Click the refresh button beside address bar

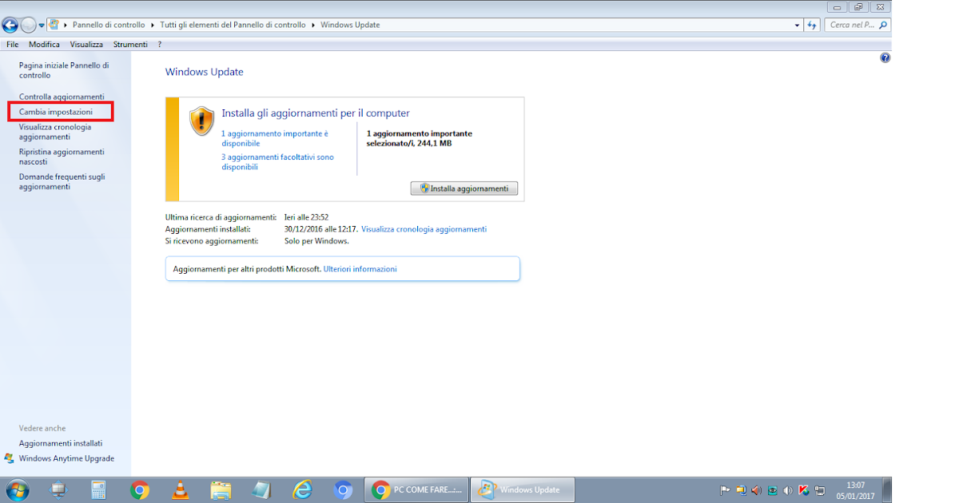(813, 26)
